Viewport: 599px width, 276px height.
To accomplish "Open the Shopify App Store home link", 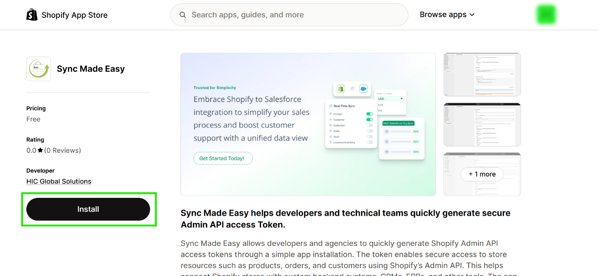I will 67,15.
